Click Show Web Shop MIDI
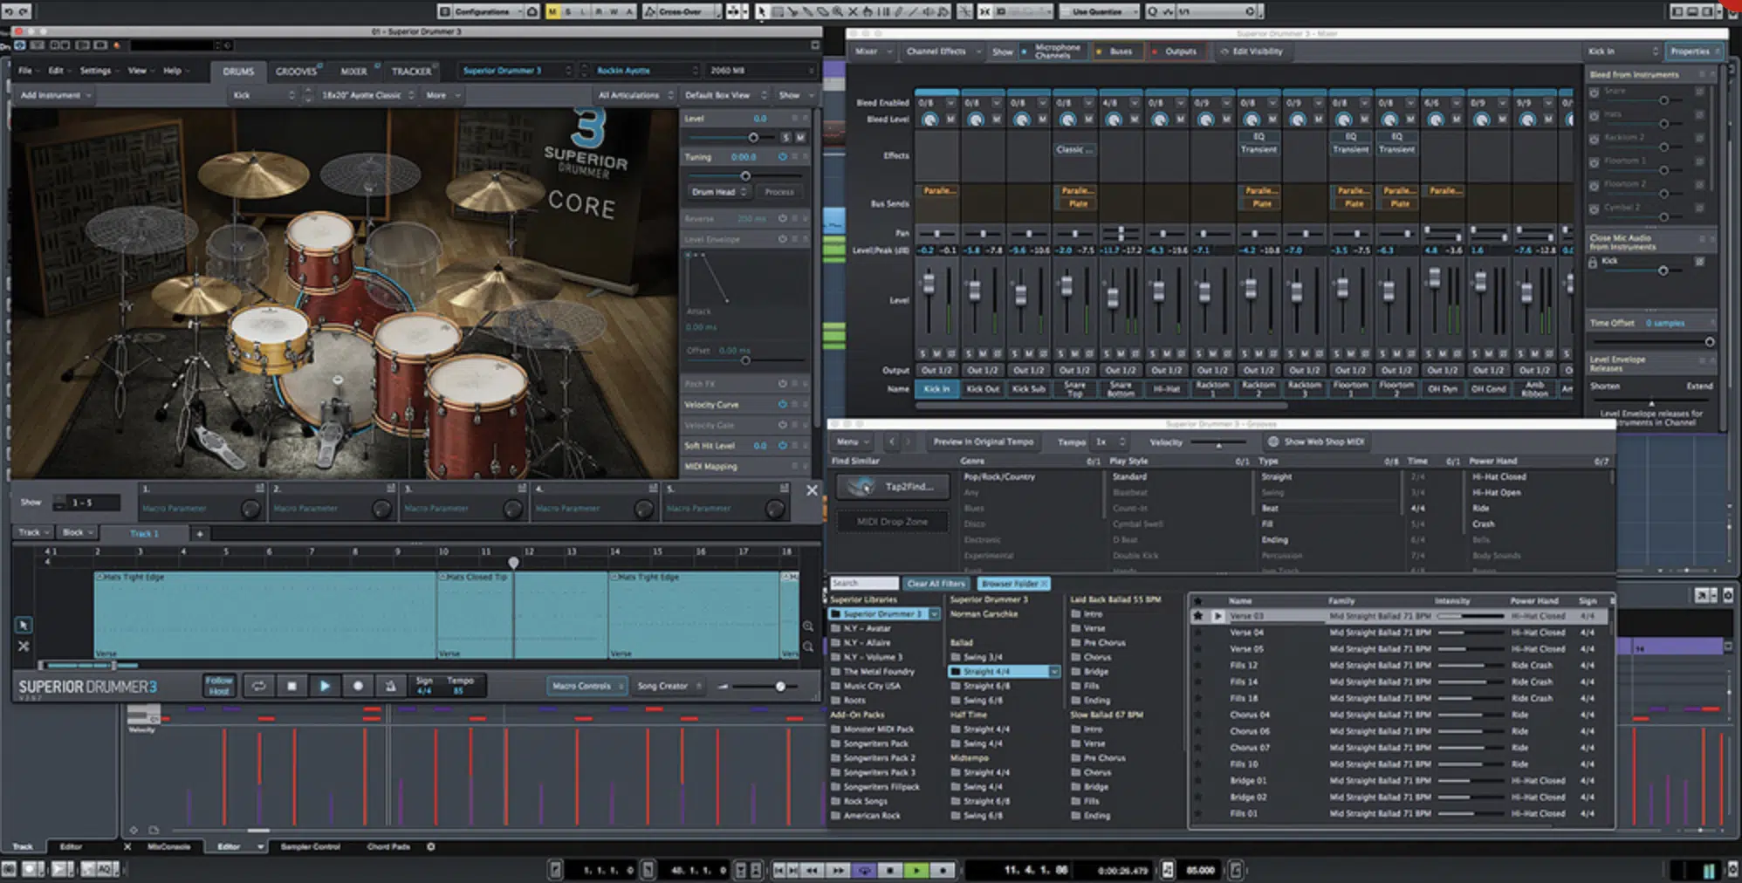This screenshot has width=1742, height=883. [1316, 441]
